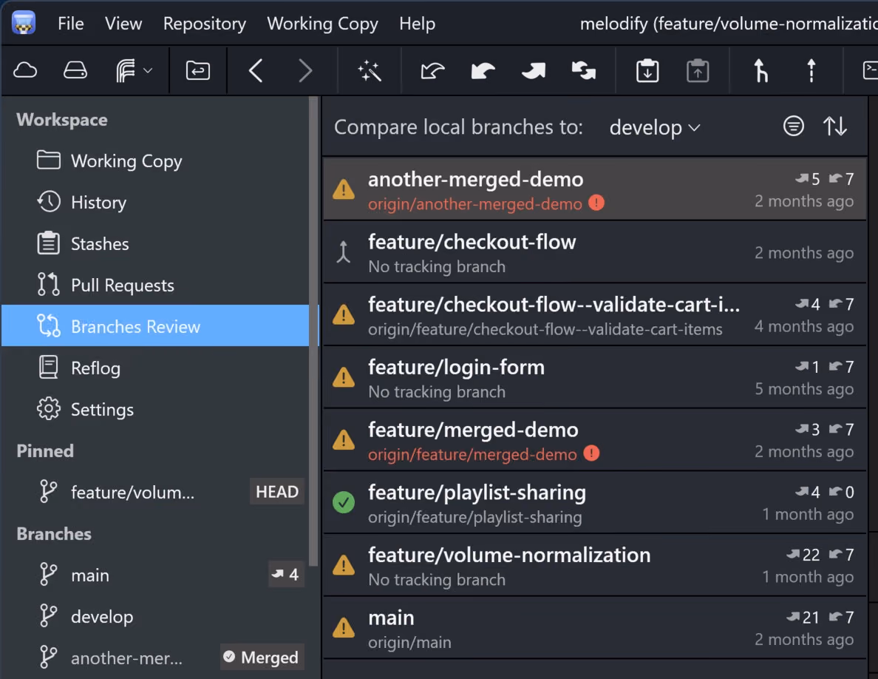Click the filter branches icon

[793, 126]
